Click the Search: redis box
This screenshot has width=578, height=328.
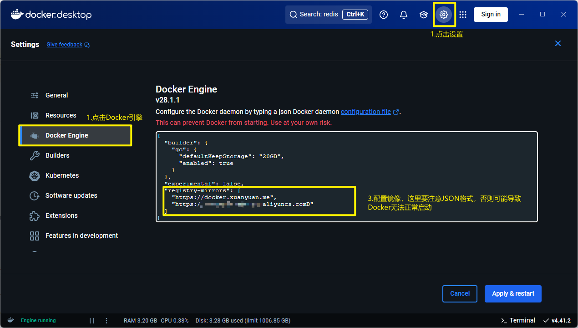[329, 15]
